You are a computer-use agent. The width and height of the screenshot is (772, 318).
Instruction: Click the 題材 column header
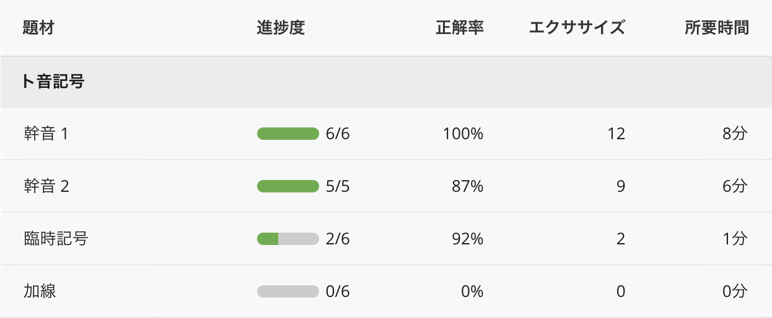(x=38, y=28)
